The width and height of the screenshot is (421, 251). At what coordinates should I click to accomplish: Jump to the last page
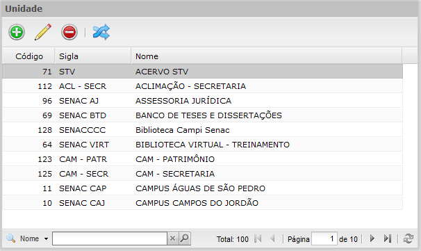coord(388,238)
